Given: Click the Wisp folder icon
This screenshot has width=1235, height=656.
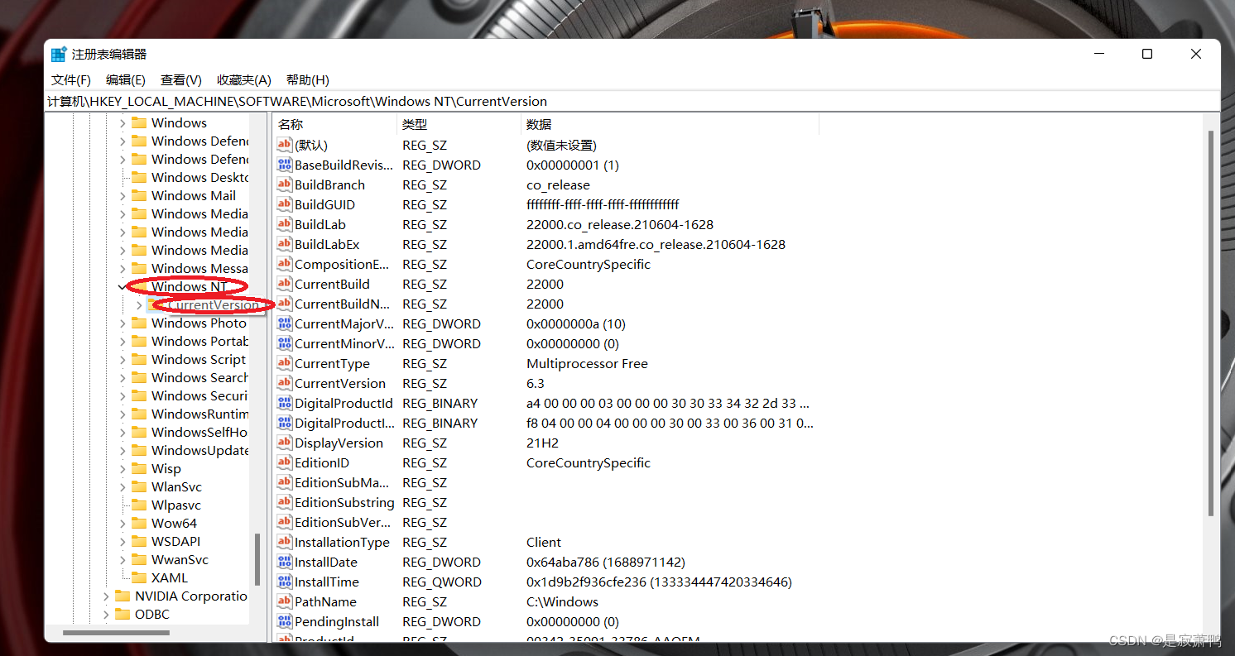Looking at the screenshot, I should [138, 469].
